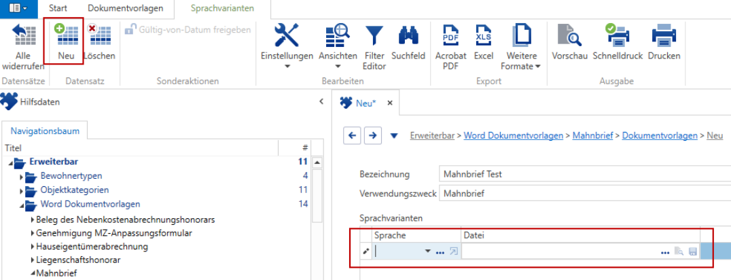Collapse the Erweiterbar tree node
The width and height of the screenshot is (731, 280).
11,164
